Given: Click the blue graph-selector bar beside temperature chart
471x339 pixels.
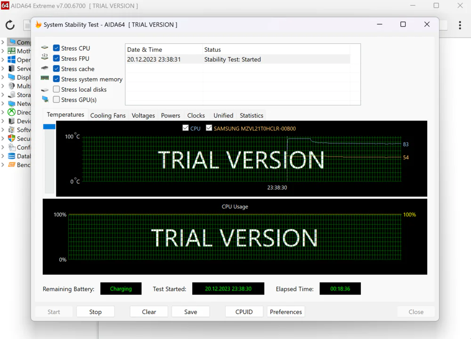Looking at the screenshot, I should point(49,126).
